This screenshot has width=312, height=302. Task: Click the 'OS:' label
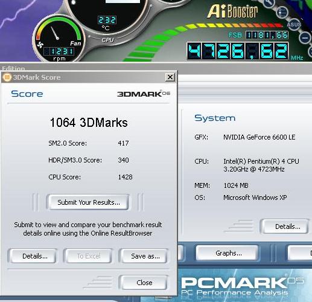200,198
